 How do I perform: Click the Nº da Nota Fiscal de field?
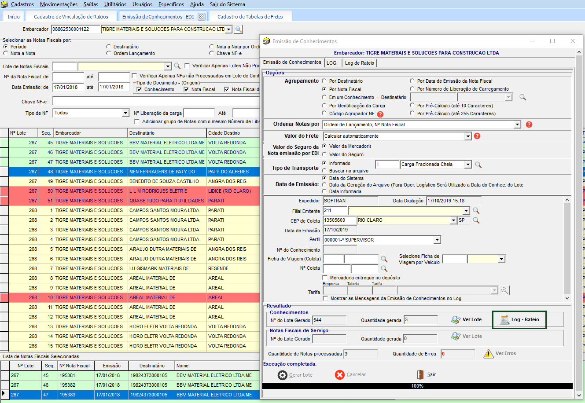point(68,77)
